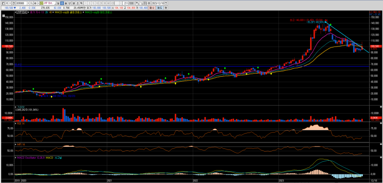This screenshot has height=183, width=383.
Task: Click the volume value 278,635
Action: click(x=45, y=8)
